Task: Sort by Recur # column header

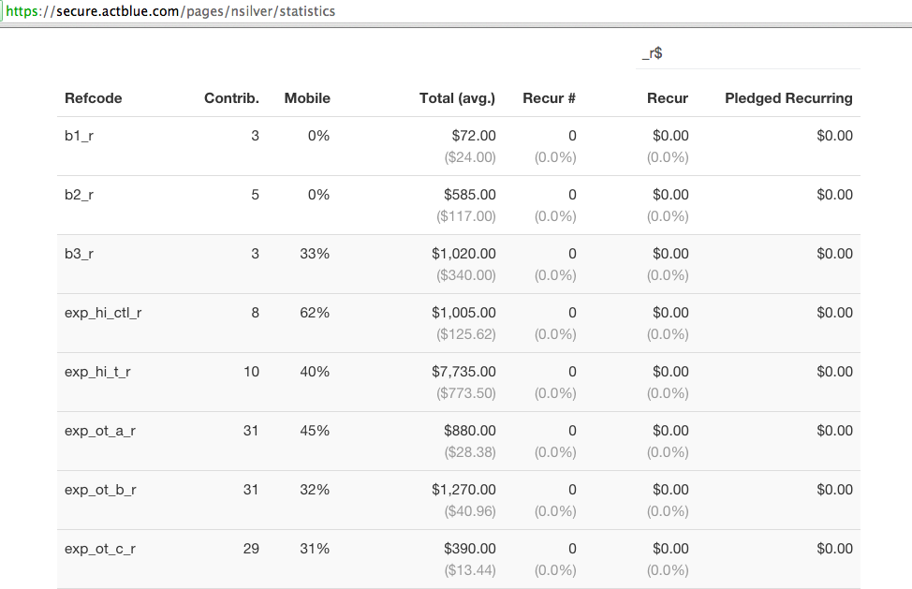Action: click(x=549, y=98)
